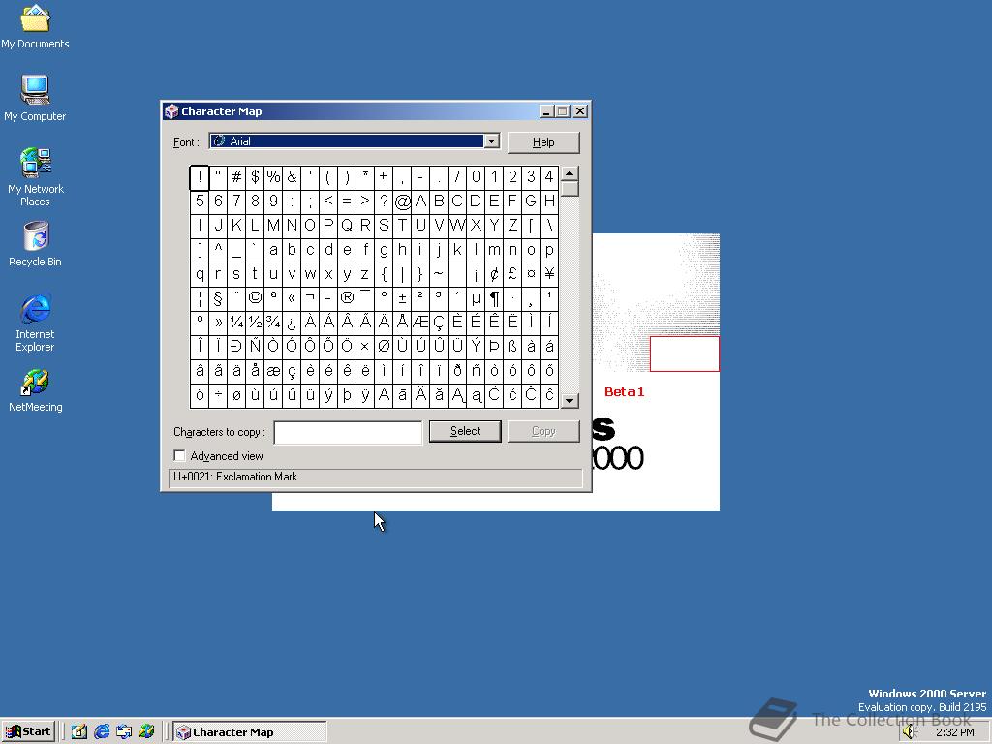The width and height of the screenshot is (992, 744).
Task: Select the plus-minus ± character
Action: [x=402, y=298]
